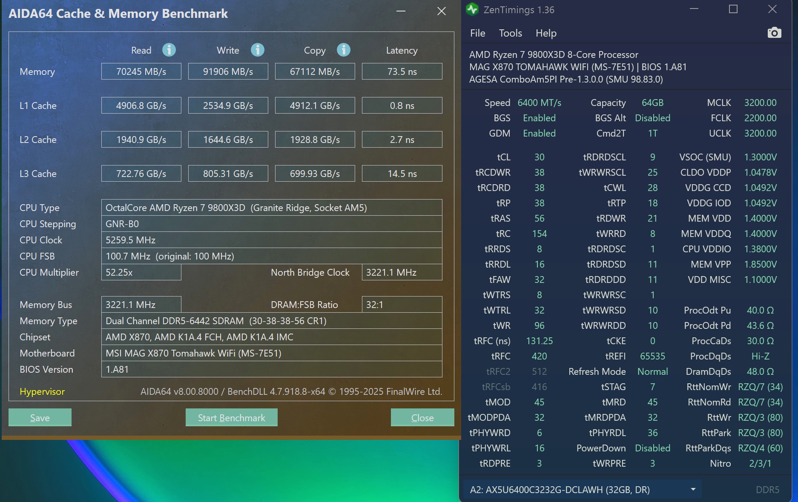Click the MEM VDD value 1.4000V

(x=760, y=218)
